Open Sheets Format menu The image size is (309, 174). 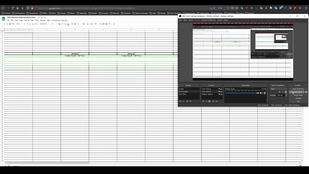(27, 20)
